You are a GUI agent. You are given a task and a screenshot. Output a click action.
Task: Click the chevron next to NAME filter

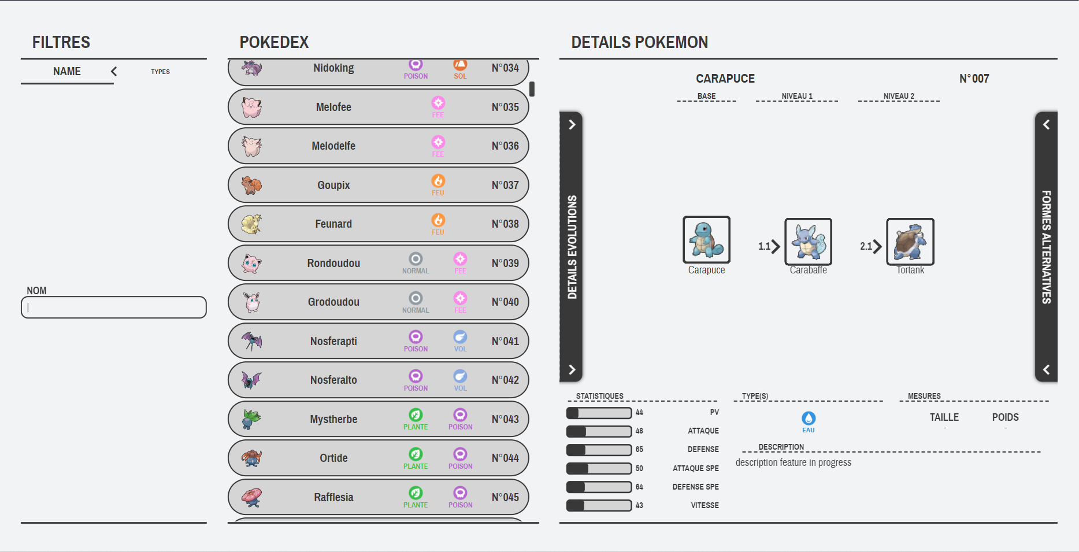114,72
